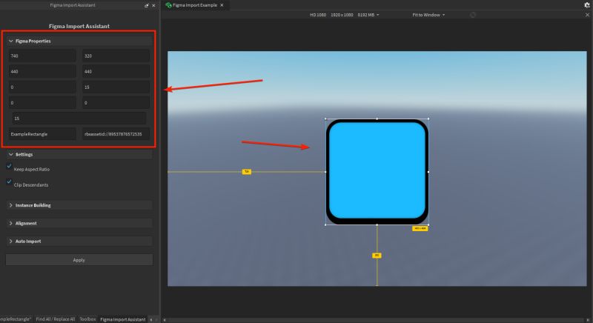
Task: Expand the Auto Import section
Action: pos(79,241)
